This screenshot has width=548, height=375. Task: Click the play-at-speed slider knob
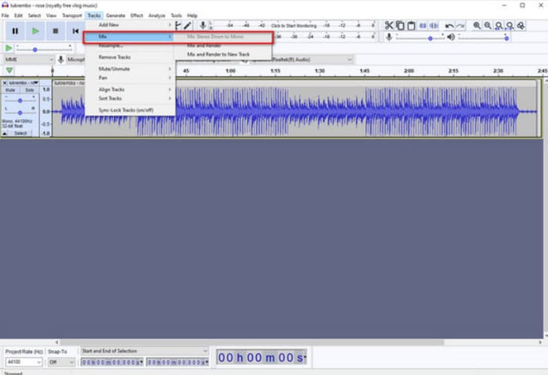[x=35, y=49]
